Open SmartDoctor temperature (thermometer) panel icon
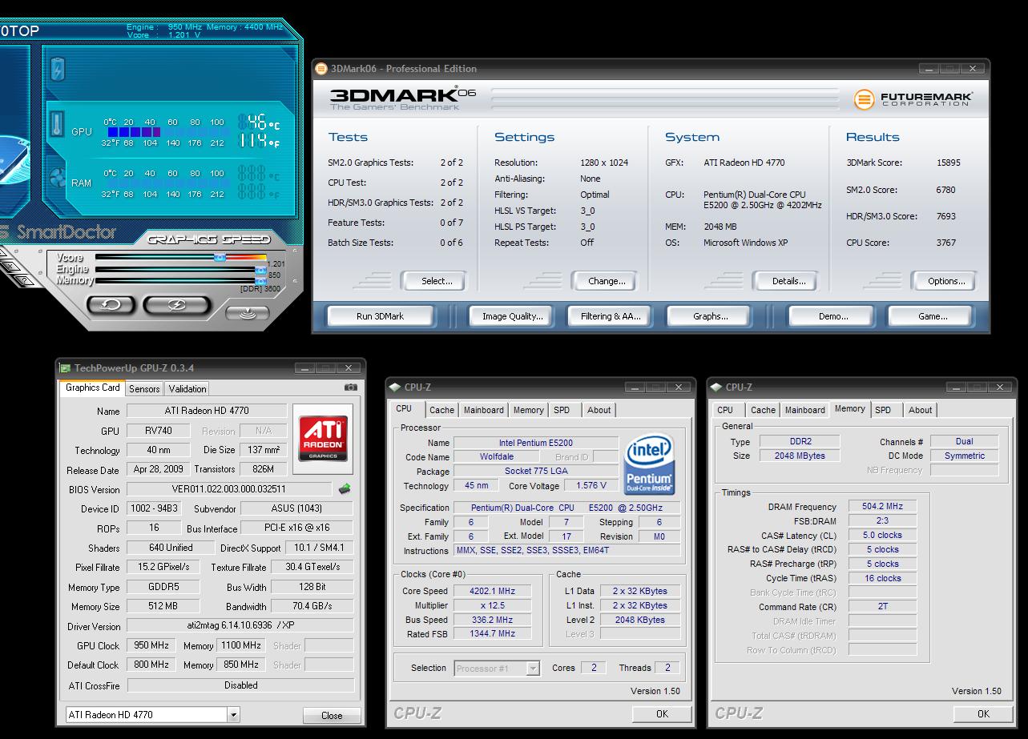Image resolution: width=1028 pixels, height=739 pixels. tap(57, 124)
